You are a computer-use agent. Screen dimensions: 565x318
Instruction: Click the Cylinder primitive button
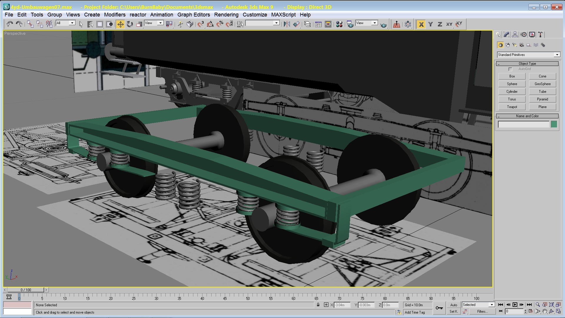click(512, 92)
